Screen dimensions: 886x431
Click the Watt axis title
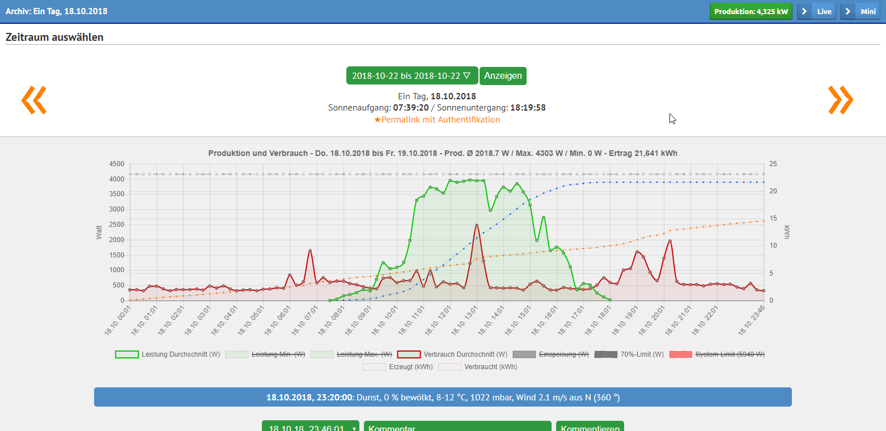[x=99, y=232]
